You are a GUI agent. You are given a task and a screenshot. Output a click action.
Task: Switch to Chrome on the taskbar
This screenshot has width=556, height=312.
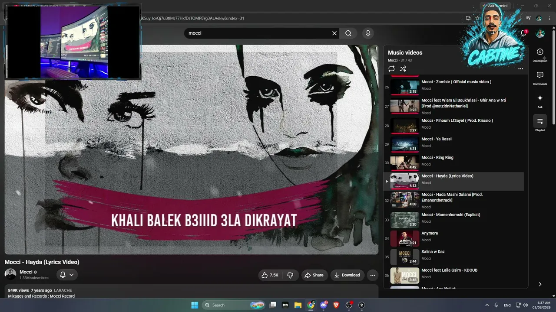[311, 305]
